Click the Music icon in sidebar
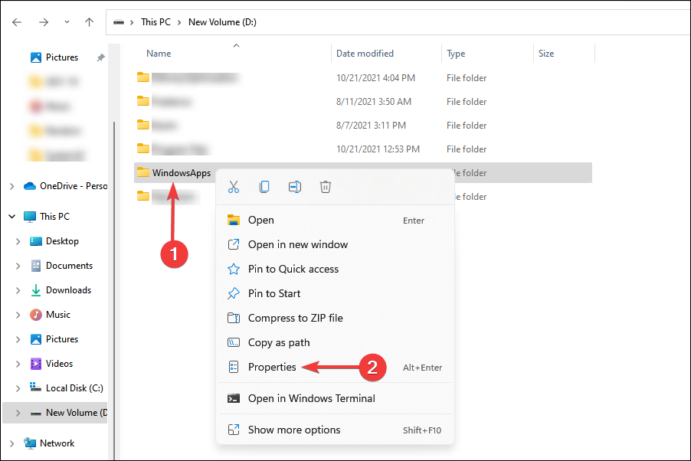This screenshot has height=461, width=691. coord(36,315)
